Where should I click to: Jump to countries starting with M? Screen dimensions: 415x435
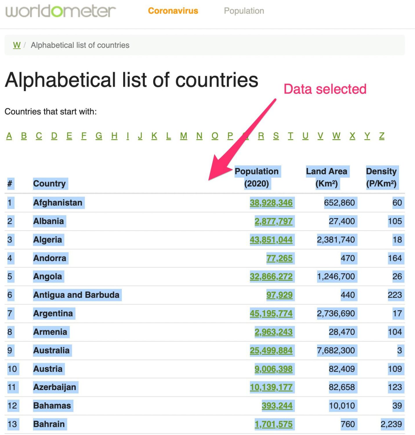184,136
